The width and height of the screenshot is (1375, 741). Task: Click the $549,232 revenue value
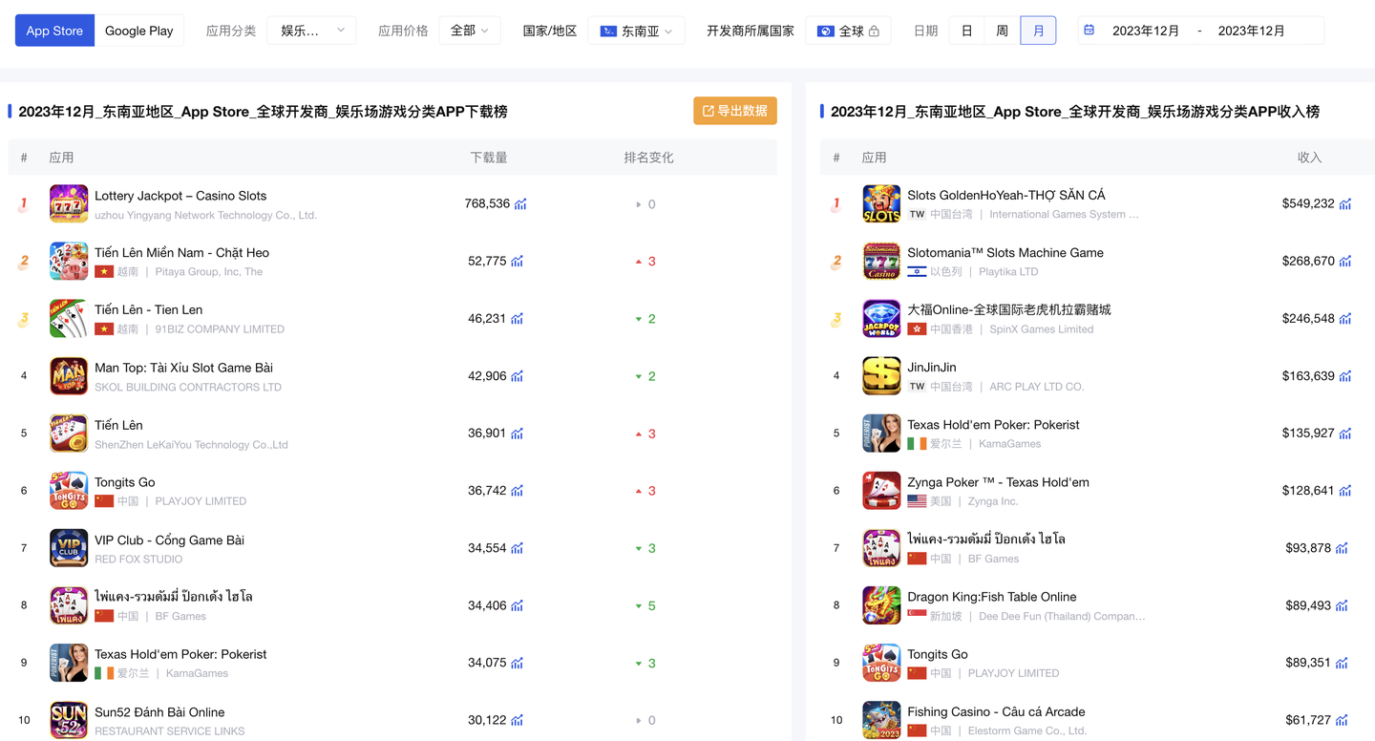click(x=1308, y=204)
